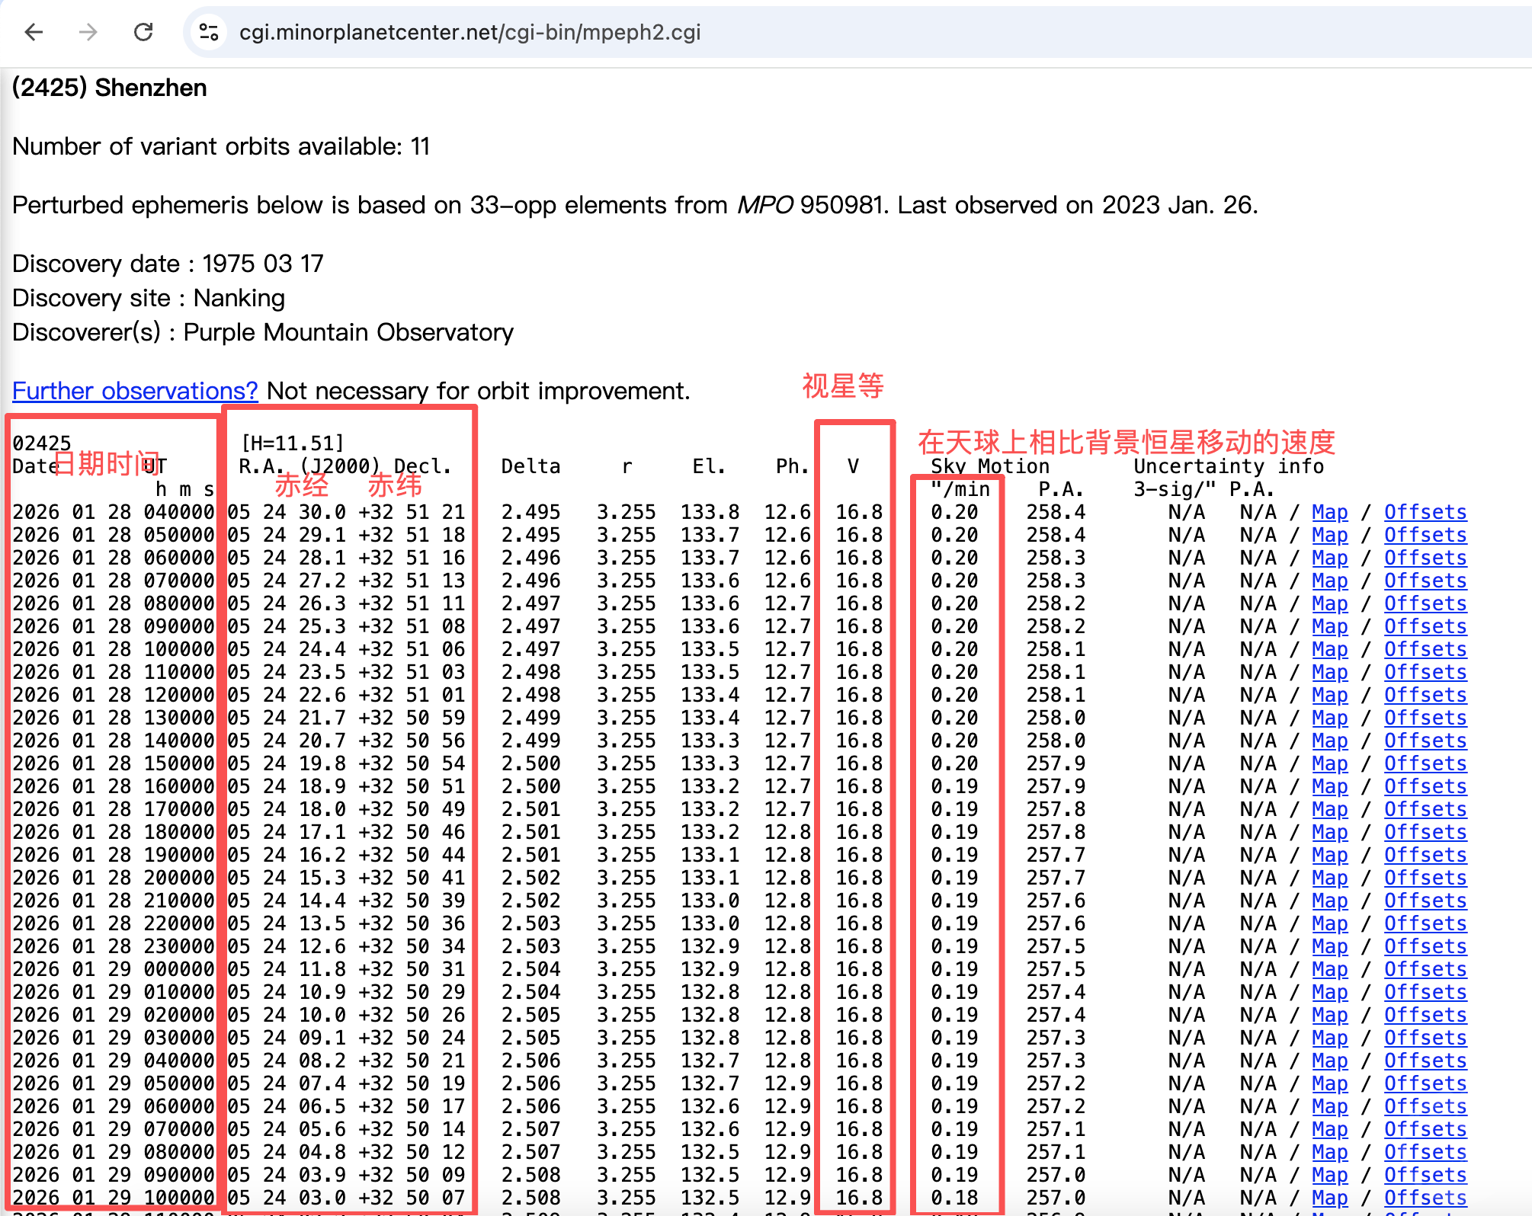Viewport: 1532px width, 1216px height.
Task: Open Offsets link for 2026 01 28 120000
Action: (x=1425, y=695)
